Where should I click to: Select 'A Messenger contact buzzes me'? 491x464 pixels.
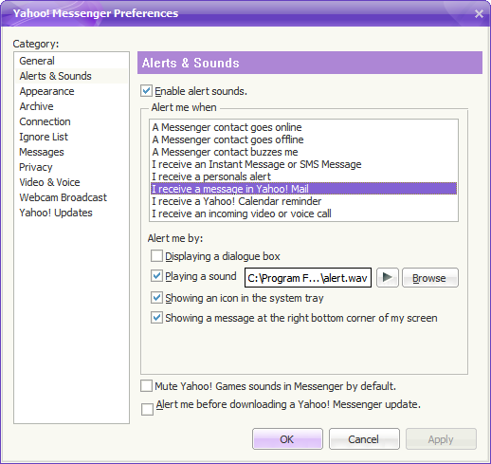303,152
